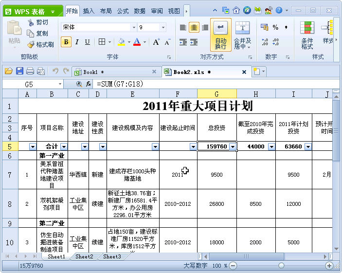Click the Format Painter (格式刷) icon
Viewport: 342px width, 273px height.
(31, 44)
